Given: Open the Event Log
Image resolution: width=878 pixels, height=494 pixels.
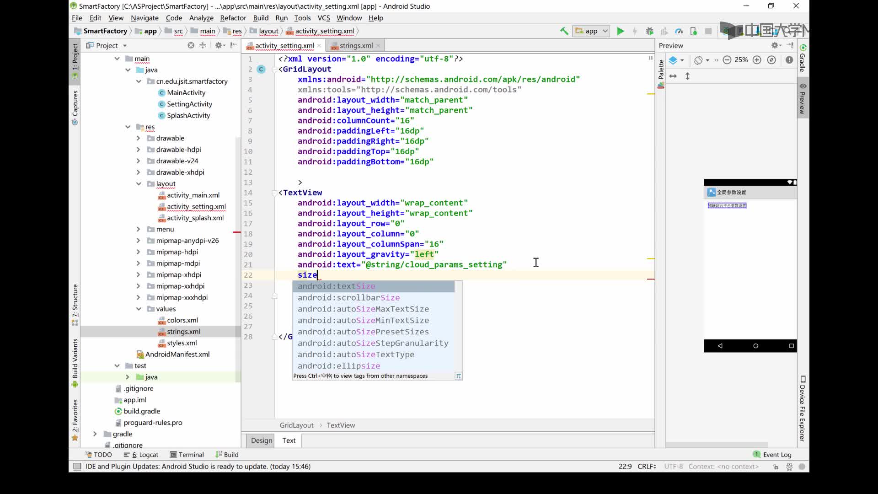Looking at the screenshot, I should click(x=772, y=455).
